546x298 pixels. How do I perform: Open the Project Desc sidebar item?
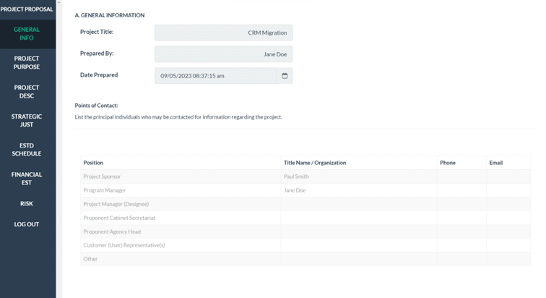click(27, 91)
